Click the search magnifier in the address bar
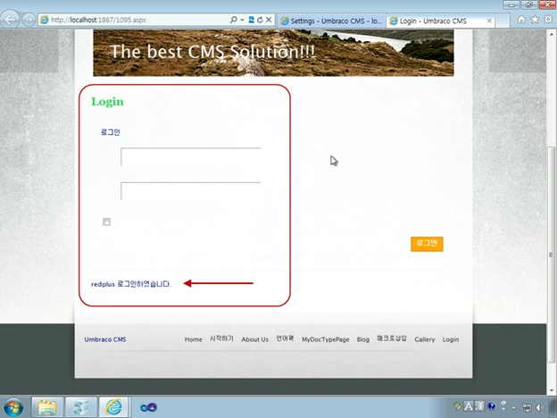 pyautogui.click(x=233, y=20)
